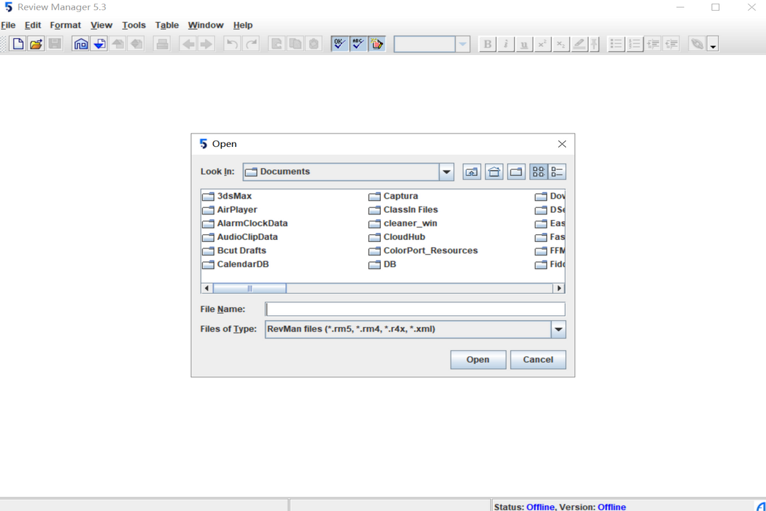This screenshot has height=511, width=766.
Task: Open the Look In location dropdown
Action: point(446,171)
